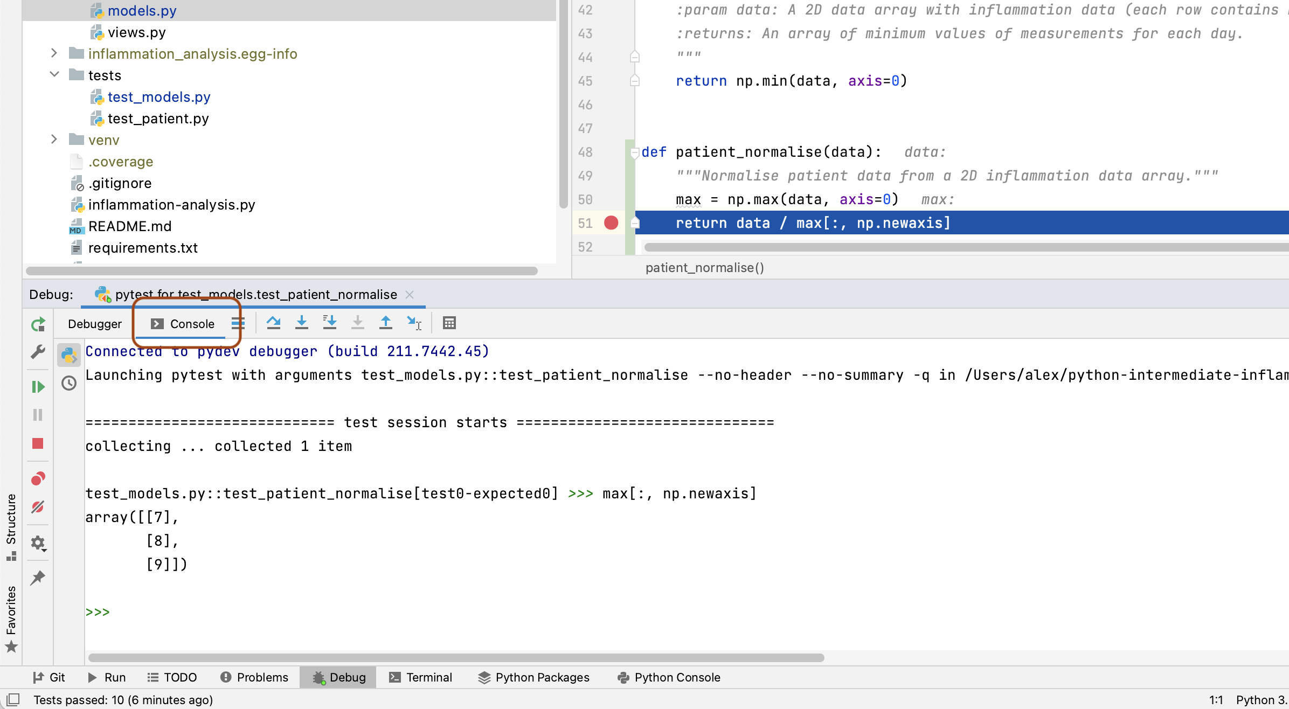Image resolution: width=1289 pixels, height=709 pixels.
Task: Pin the debug session tab
Action: (38, 577)
